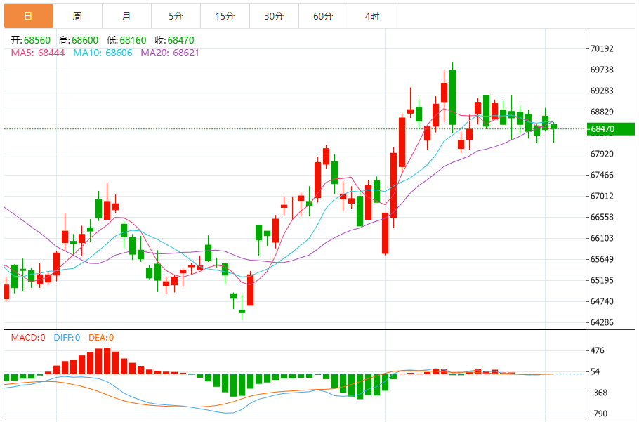Image resolution: width=639 pixels, height=422 pixels.
Task: Click the 69738 price axis label
Action: point(602,70)
